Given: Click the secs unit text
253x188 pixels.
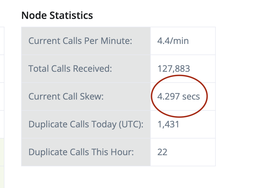Looking at the screenshot, I should click(191, 97).
